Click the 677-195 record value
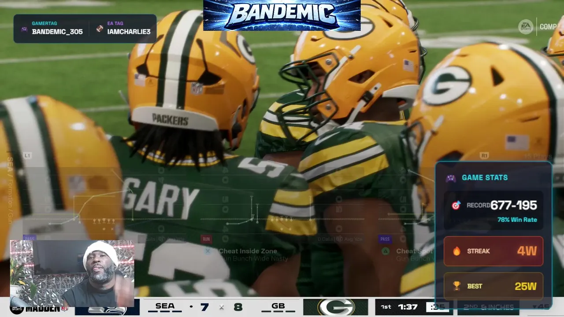The height and width of the screenshot is (317, 564). point(514,205)
